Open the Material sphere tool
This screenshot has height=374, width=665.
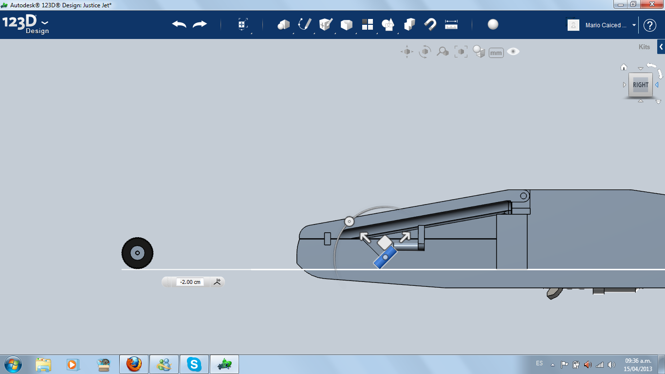point(493,24)
